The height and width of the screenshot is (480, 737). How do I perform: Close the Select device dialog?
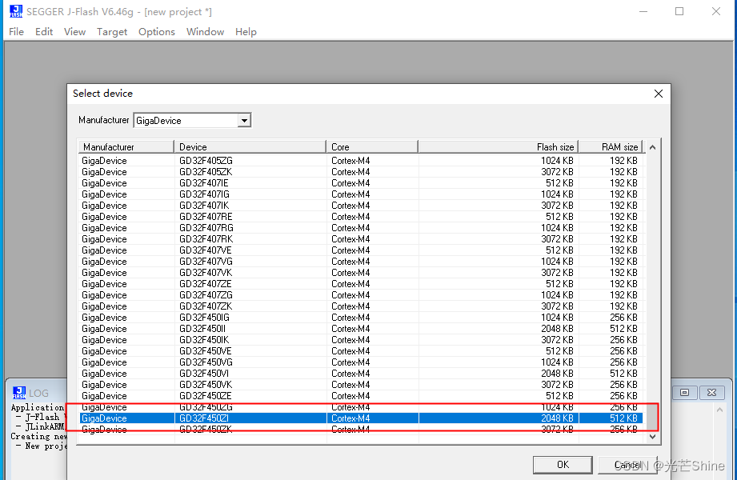coord(658,94)
